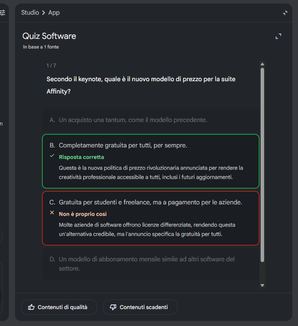Click the quiz scrollbar down arrow
The image size is (298, 326).
tap(263, 285)
